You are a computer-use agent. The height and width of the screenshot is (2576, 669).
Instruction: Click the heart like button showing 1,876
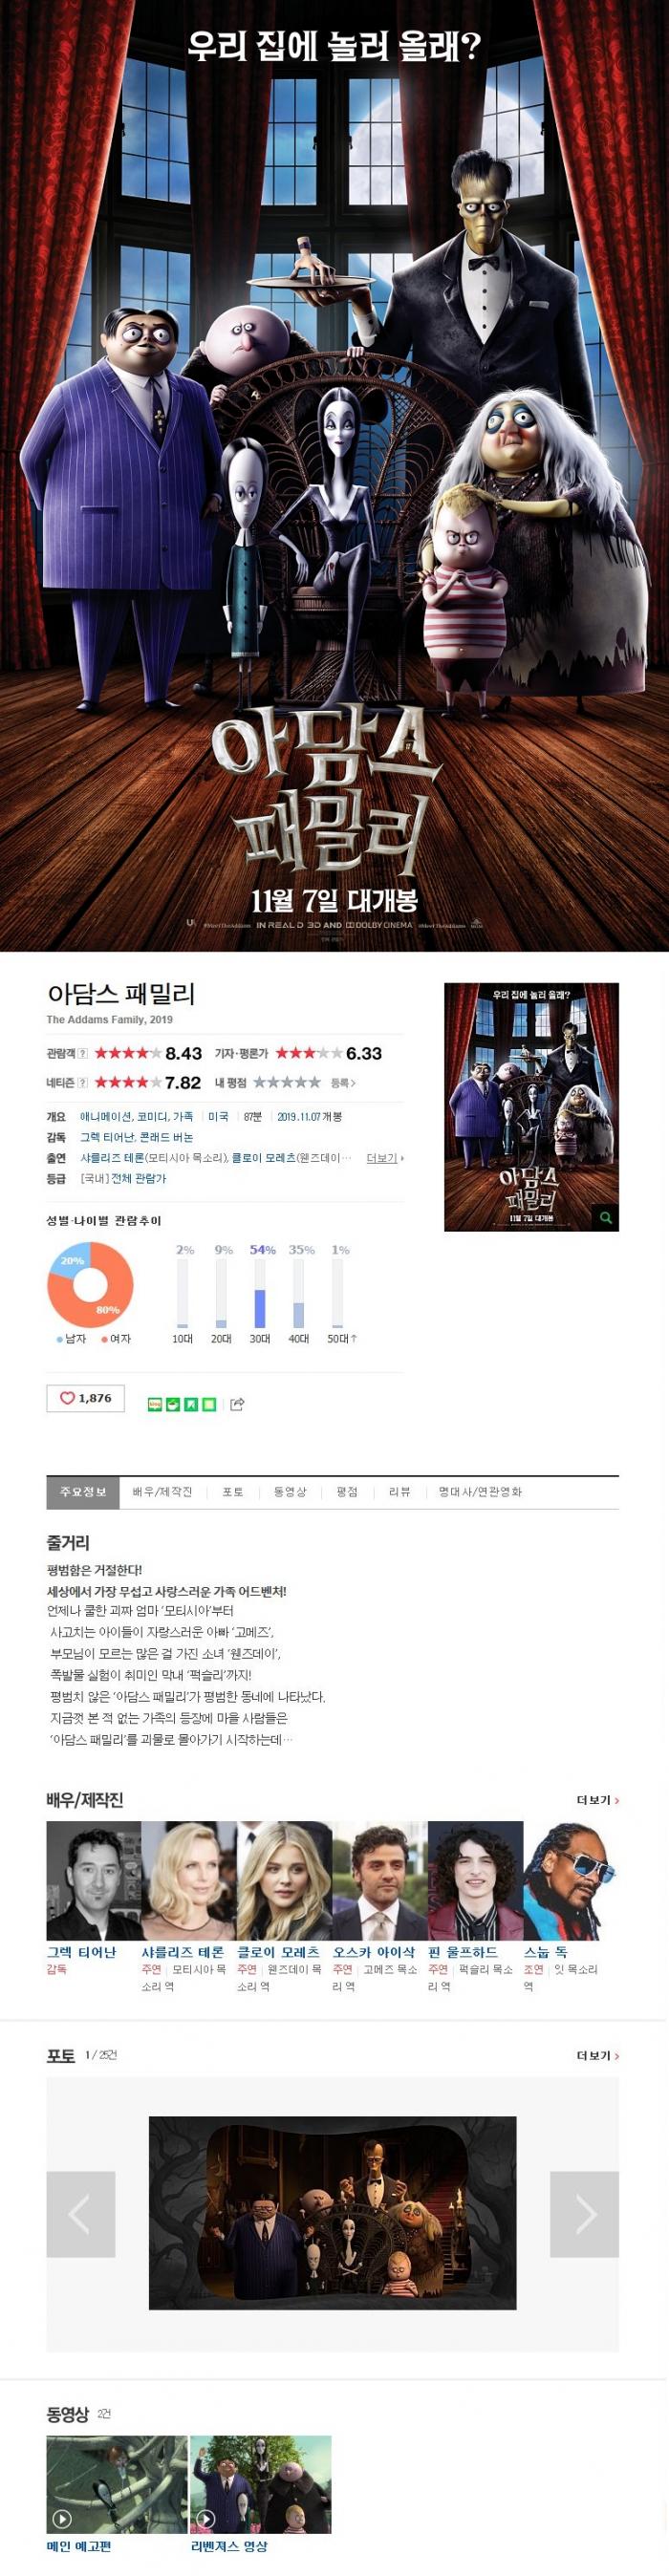click(x=85, y=1398)
